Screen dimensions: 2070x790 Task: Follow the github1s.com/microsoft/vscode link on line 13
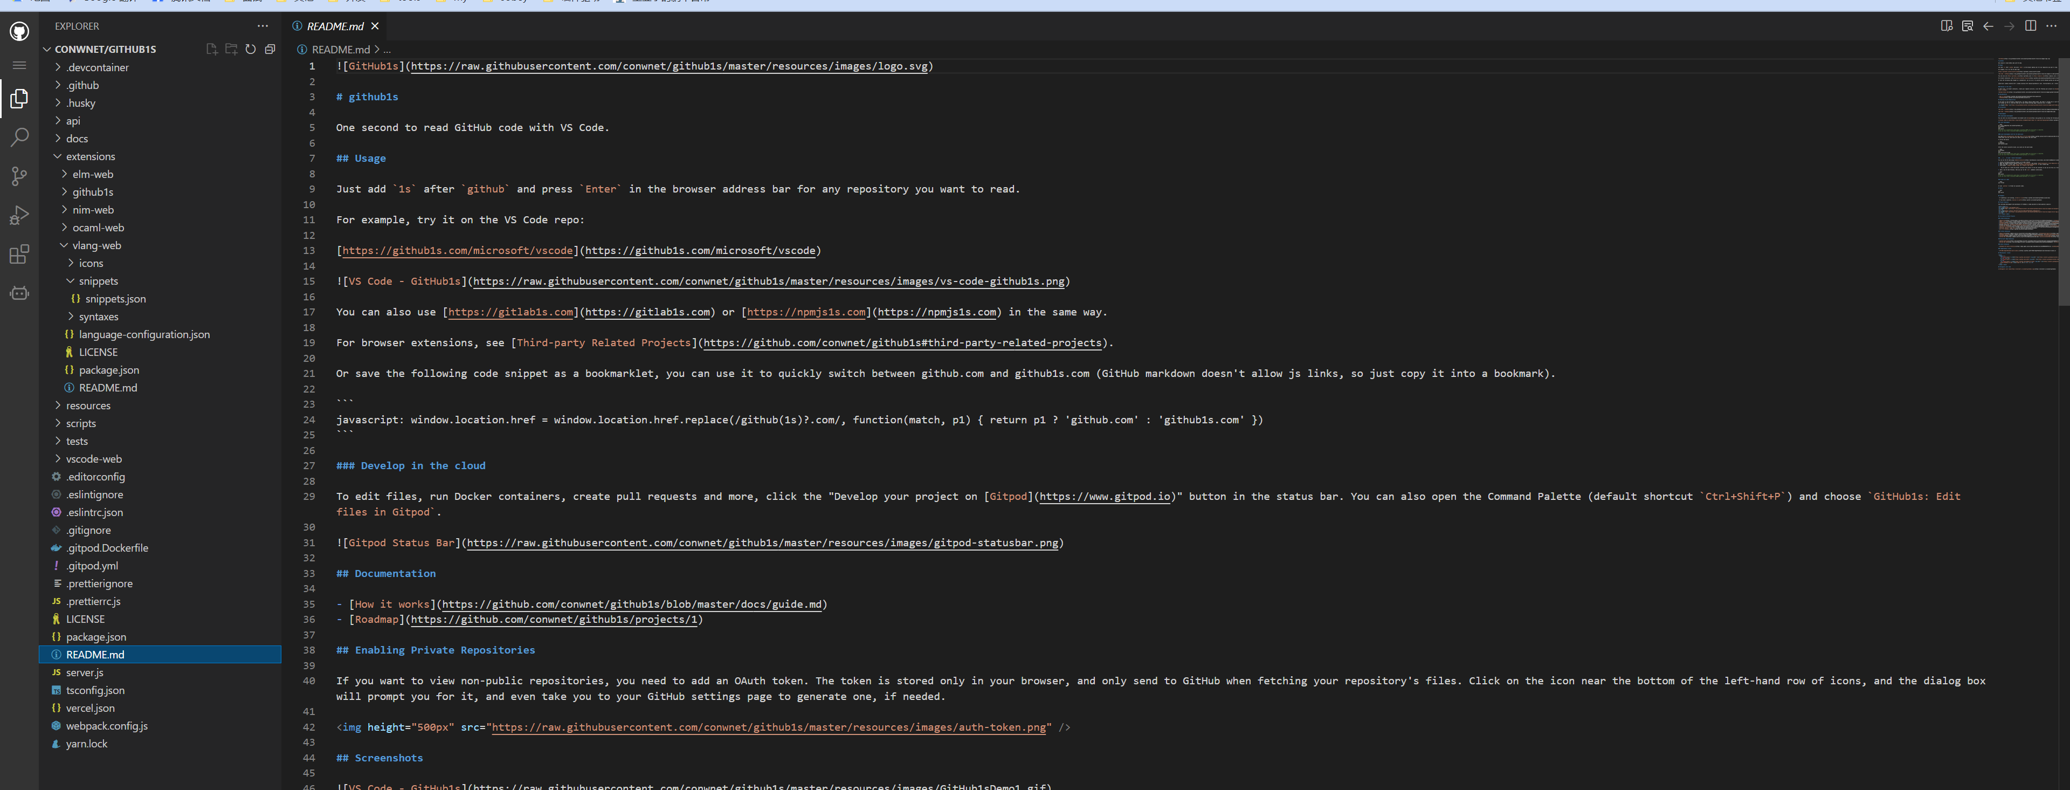[700, 251]
